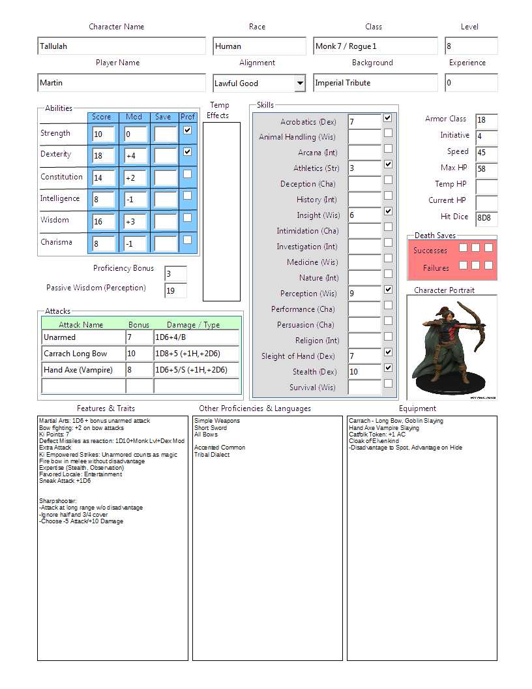Enable Constitution save proficiency checkbox
The image size is (532, 689).
pyautogui.click(x=187, y=174)
